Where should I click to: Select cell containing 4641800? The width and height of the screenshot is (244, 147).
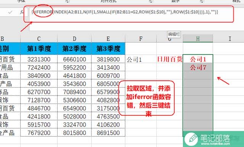pos(74,76)
